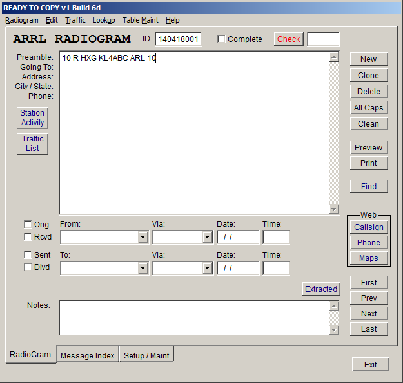This screenshot has height=383, width=403.
Task: Open Callsign web lookup
Action: [x=369, y=227]
